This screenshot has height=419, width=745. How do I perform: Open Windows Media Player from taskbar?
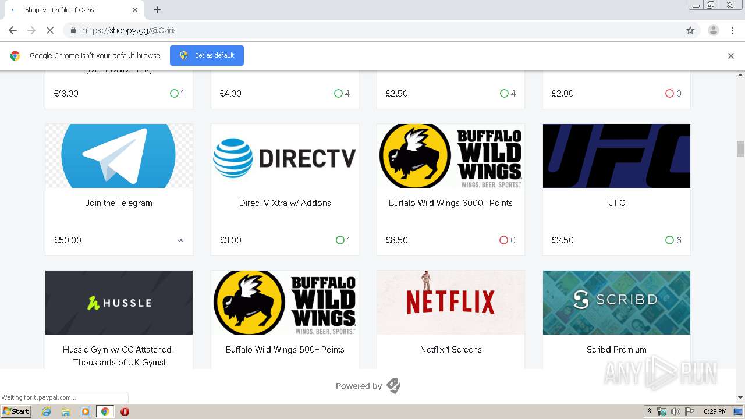[86, 411]
